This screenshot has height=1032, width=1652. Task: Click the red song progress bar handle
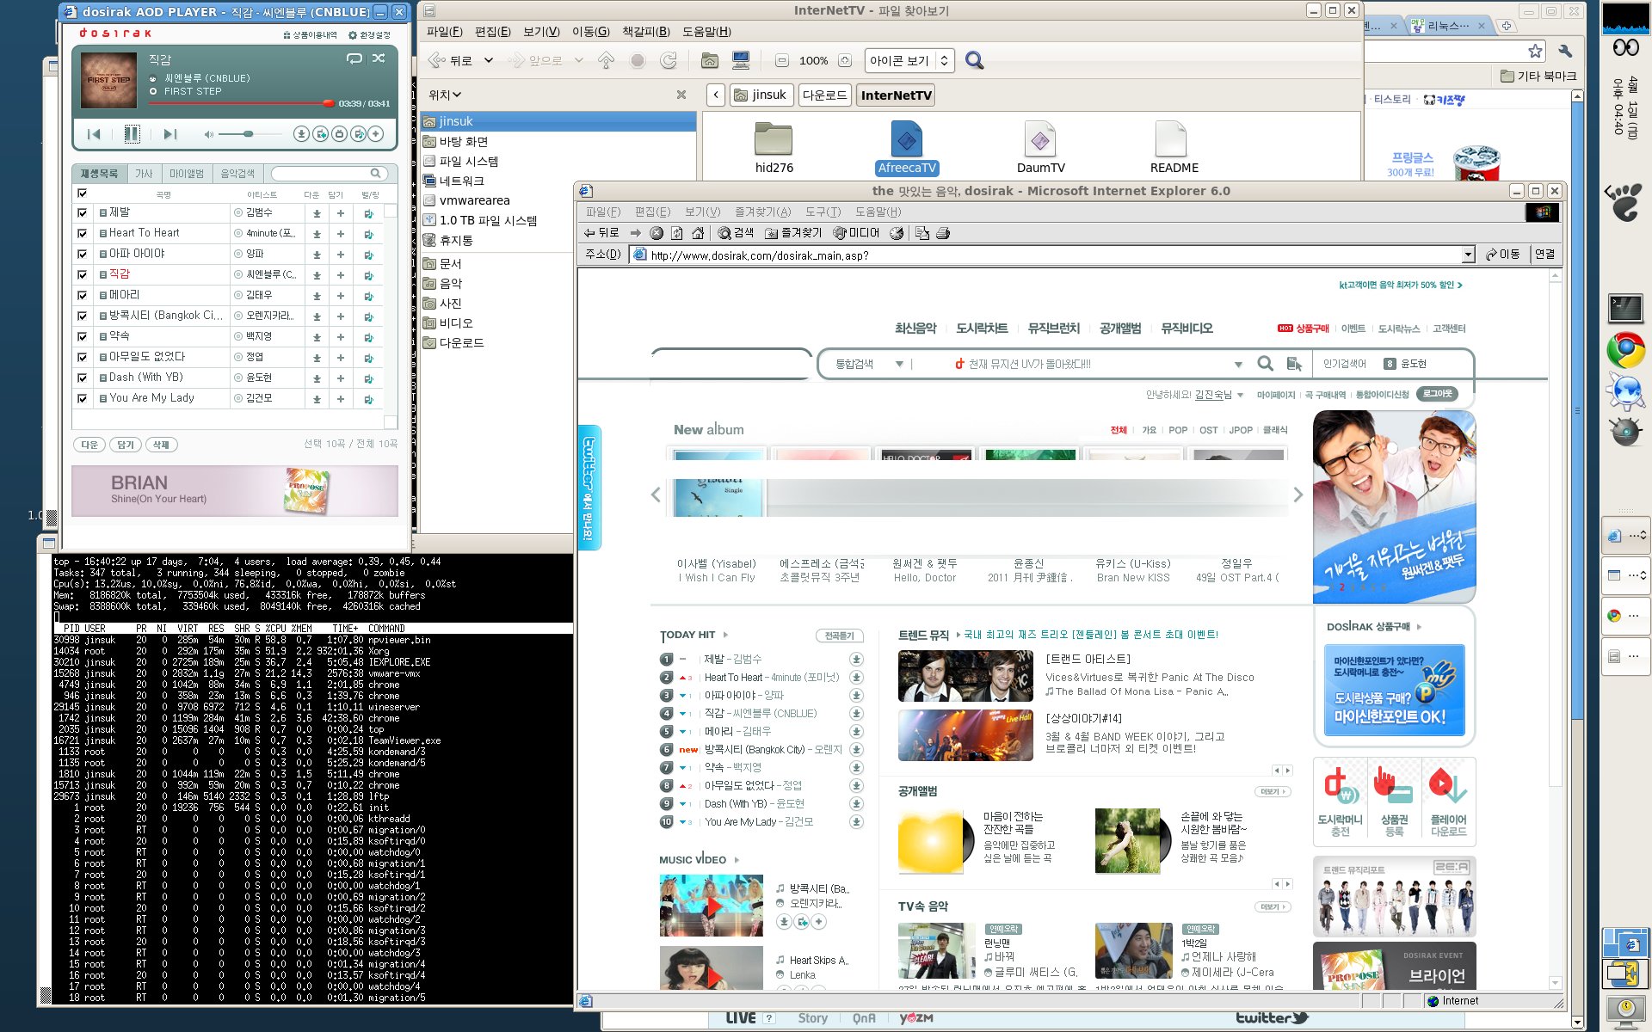[328, 103]
